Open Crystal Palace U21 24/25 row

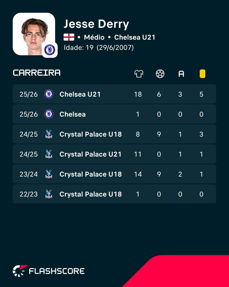pyautogui.click(x=114, y=154)
